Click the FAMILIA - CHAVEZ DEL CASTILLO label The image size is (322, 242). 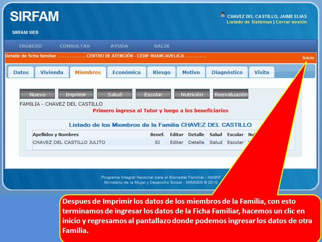61,104
